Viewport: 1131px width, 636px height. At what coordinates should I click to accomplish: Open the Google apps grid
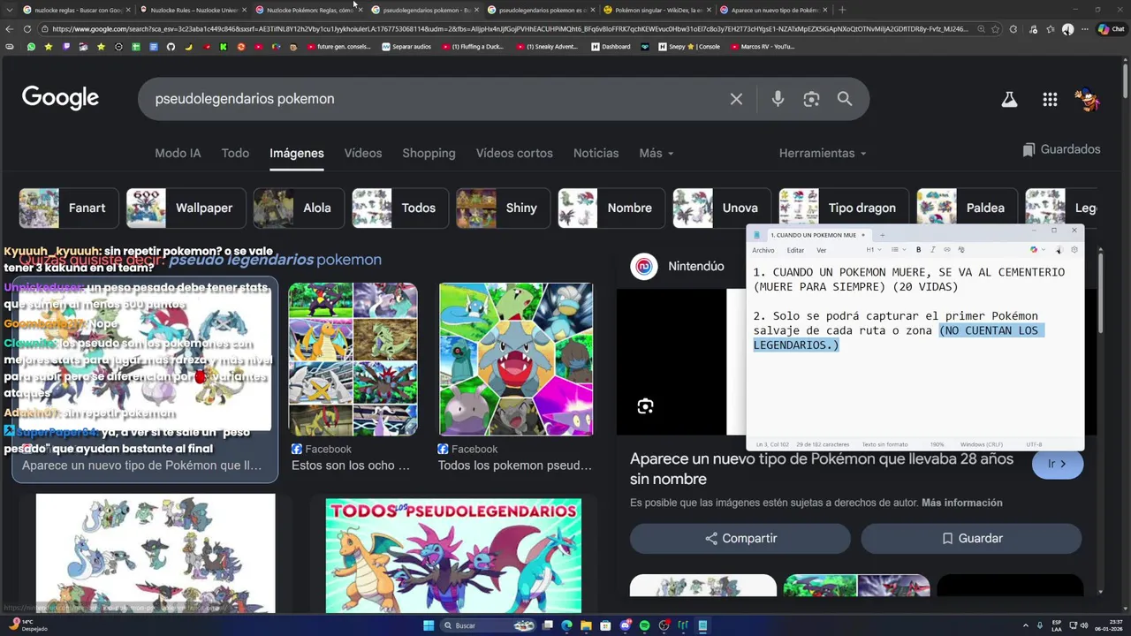point(1050,100)
